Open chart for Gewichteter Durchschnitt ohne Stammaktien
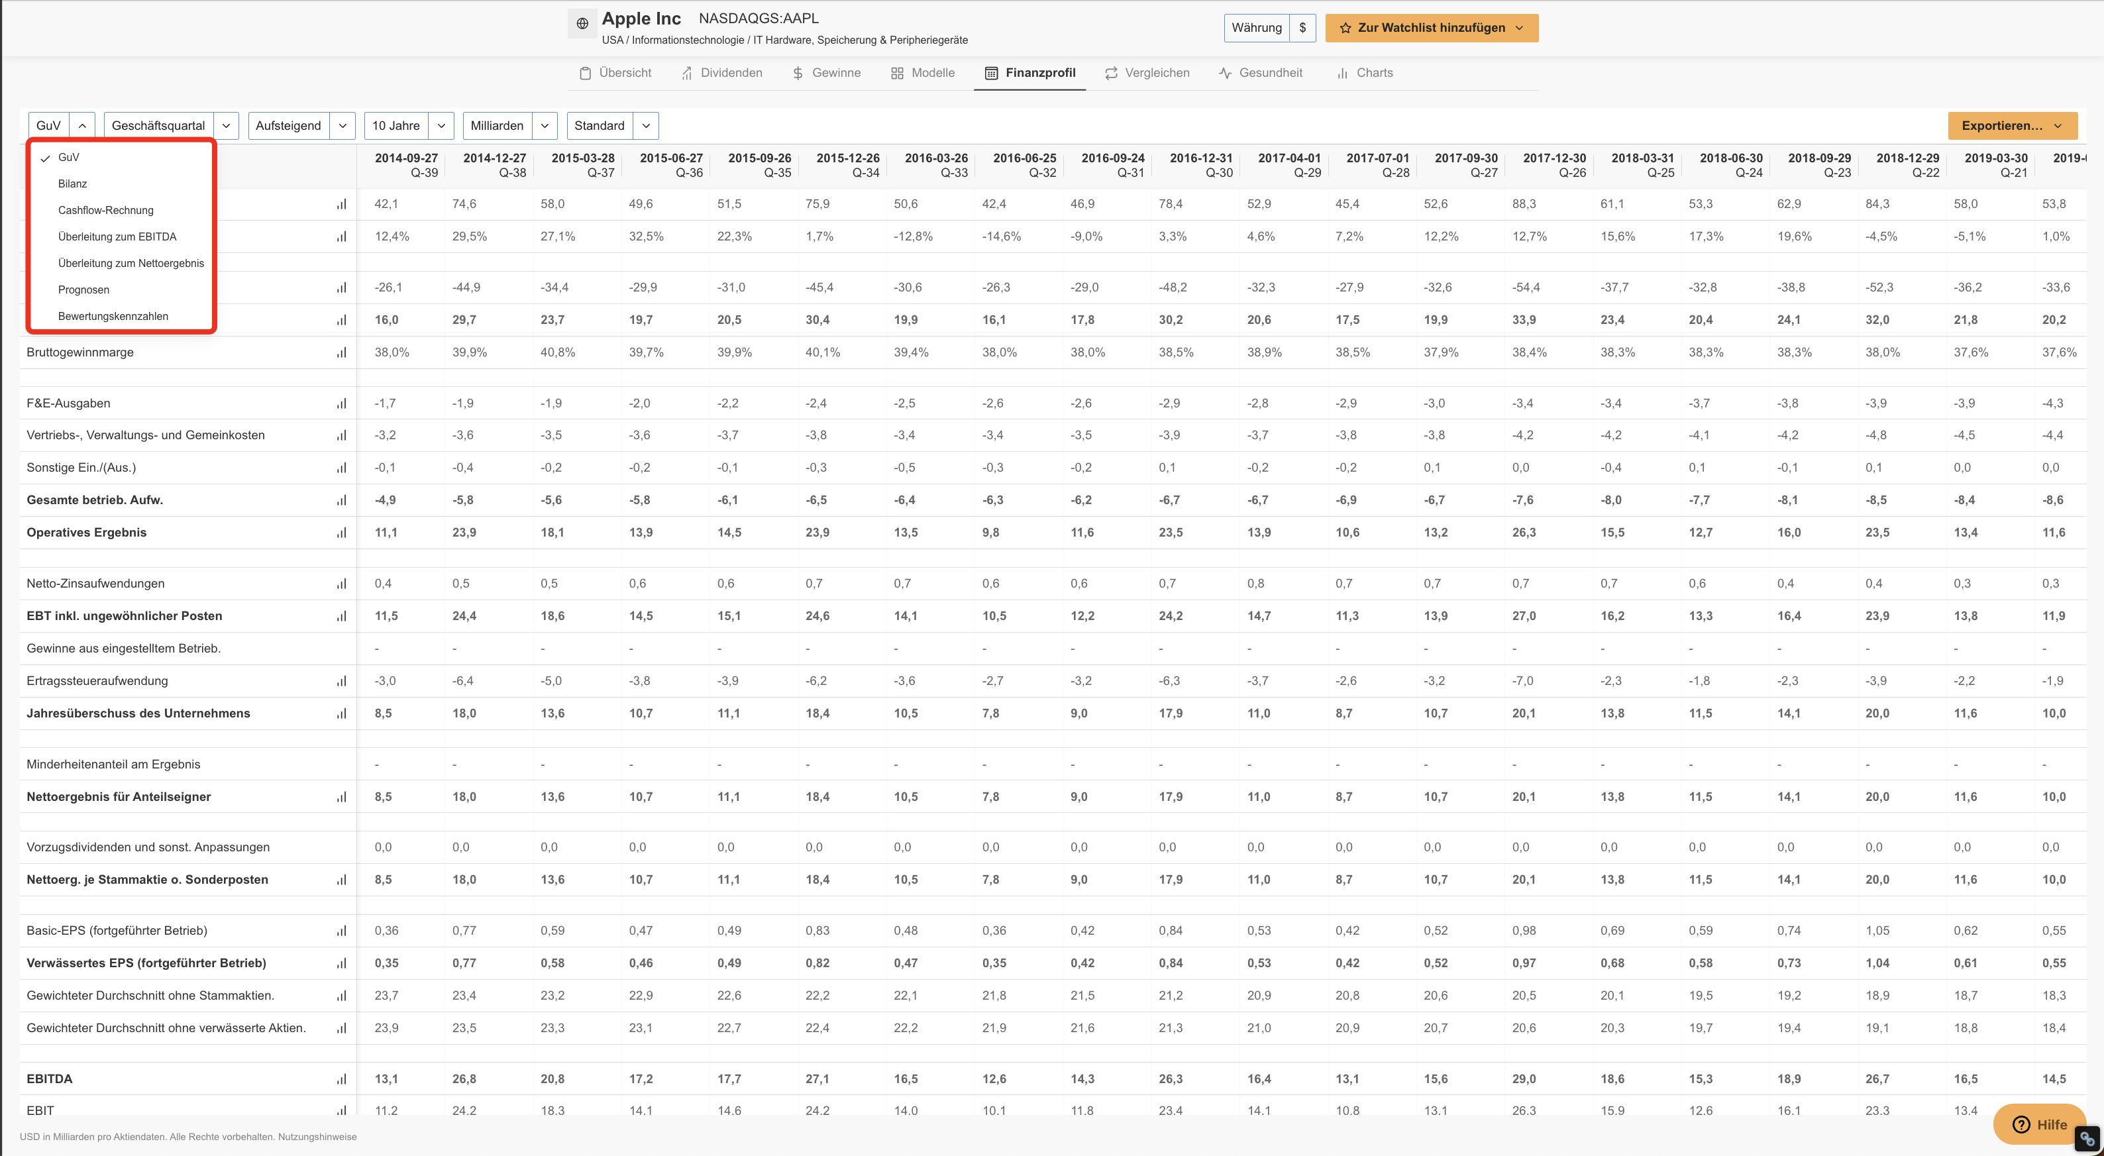The height and width of the screenshot is (1156, 2104). click(341, 996)
